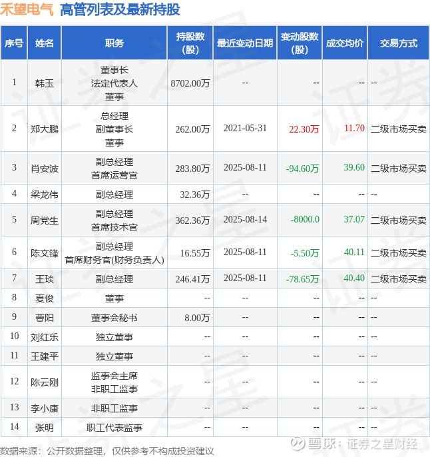
Task: Click the price 39.60
Action: 354,167
